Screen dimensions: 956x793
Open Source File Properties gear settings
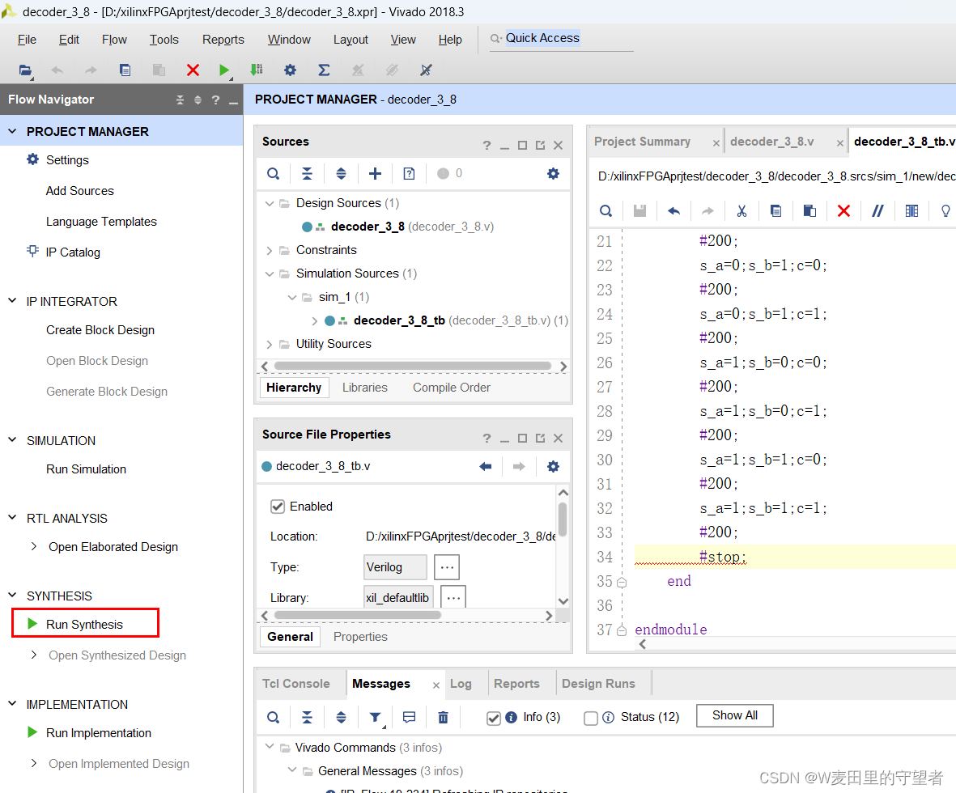click(x=553, y=466)
